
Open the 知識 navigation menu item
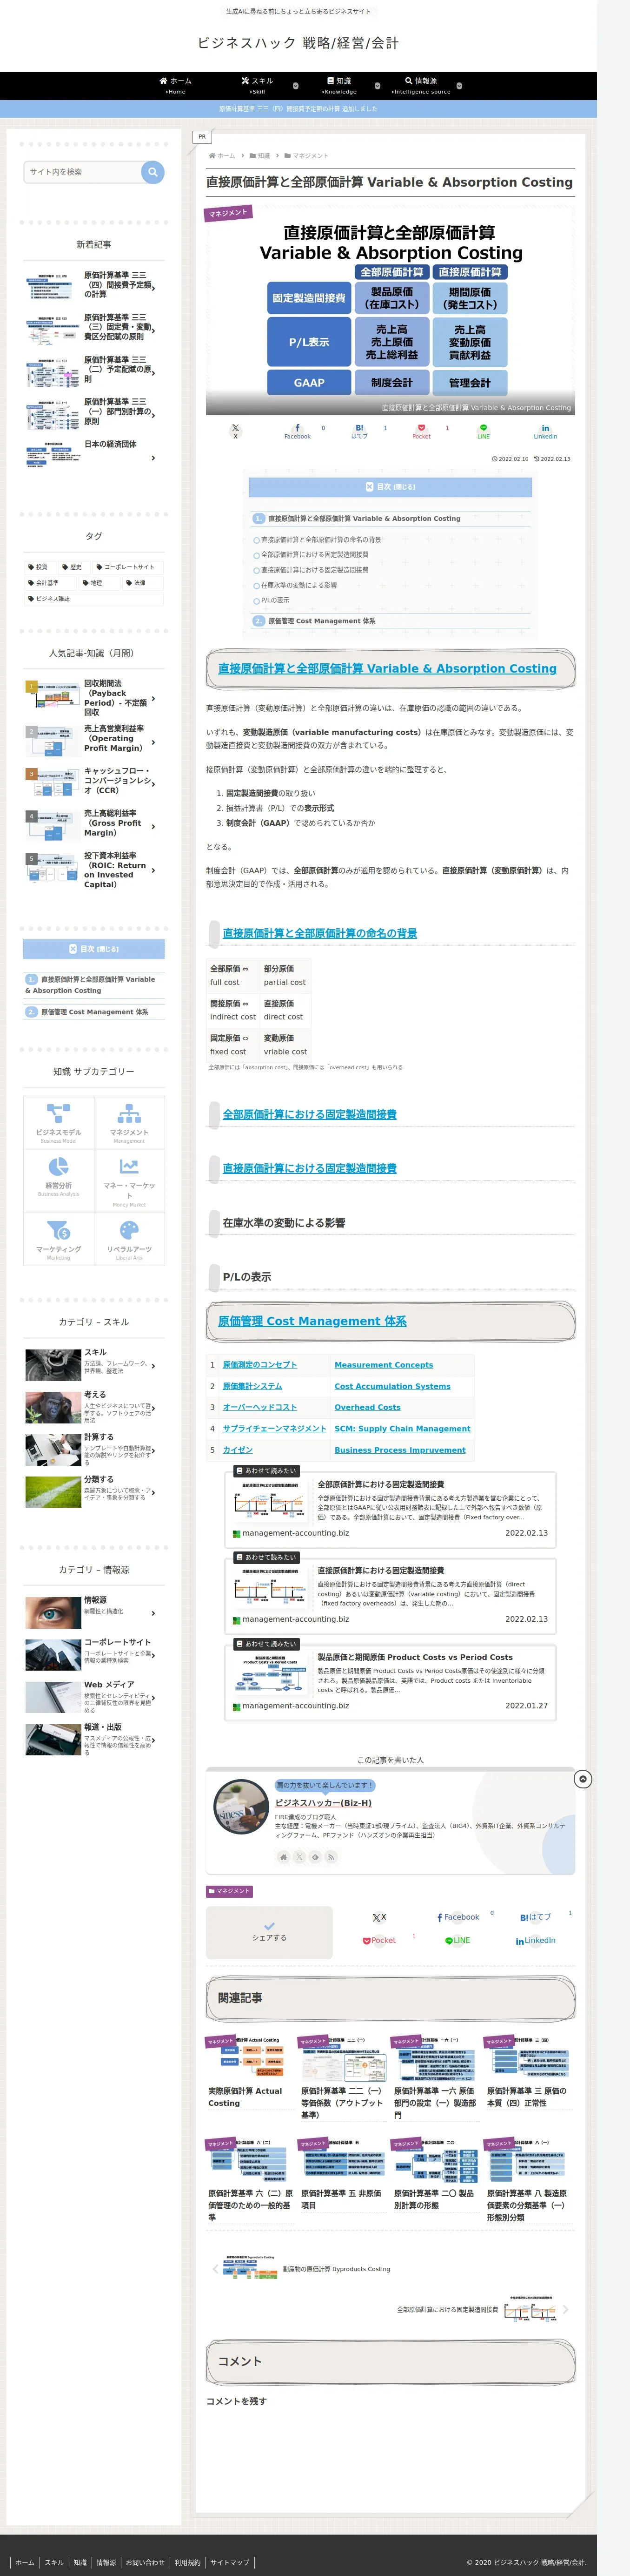pos(338,86)
